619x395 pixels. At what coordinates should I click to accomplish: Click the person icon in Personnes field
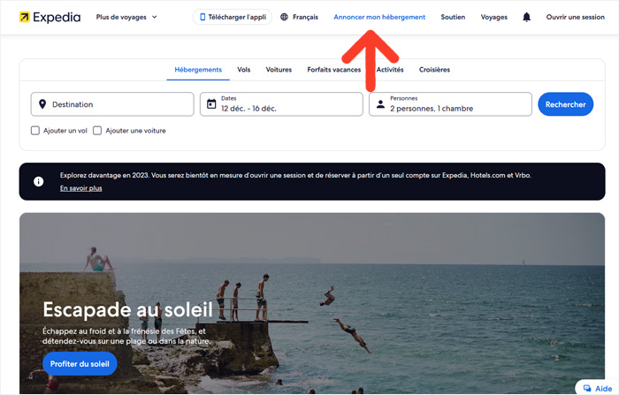(x=380, y=104)
